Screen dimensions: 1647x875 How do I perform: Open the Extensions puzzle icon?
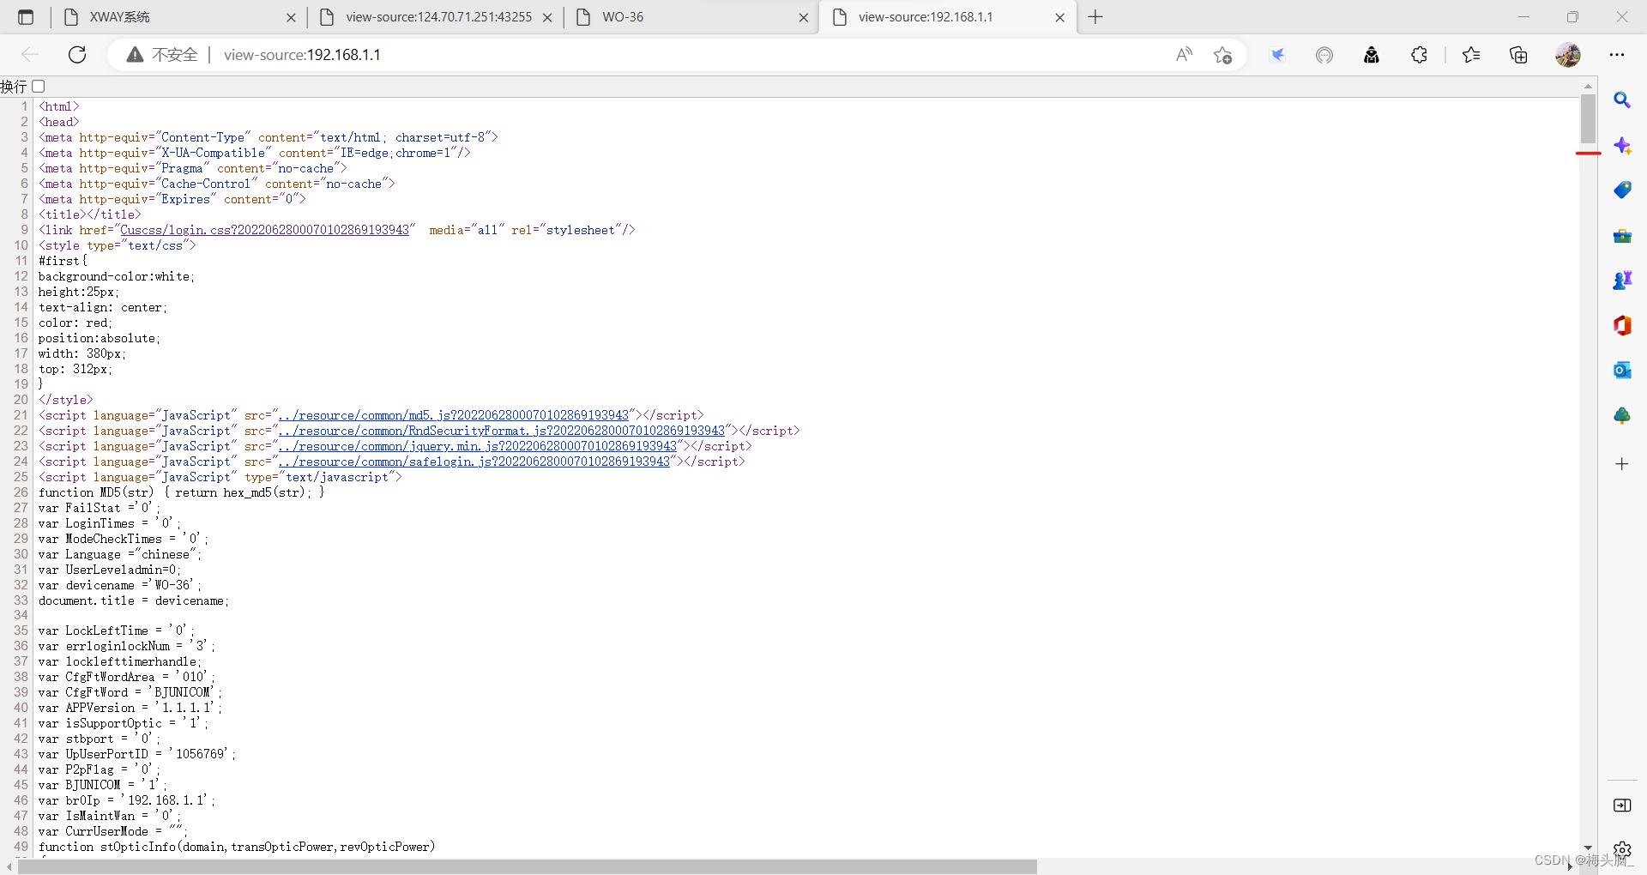[1419, 55]
